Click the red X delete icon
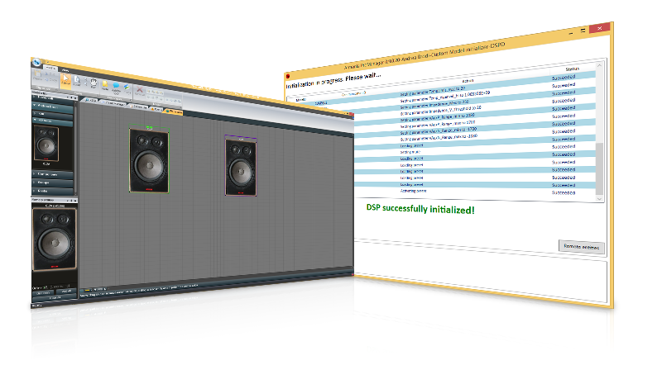Viewport: 662px width, 365px height. pyautogui.click(x=140, y=89)
